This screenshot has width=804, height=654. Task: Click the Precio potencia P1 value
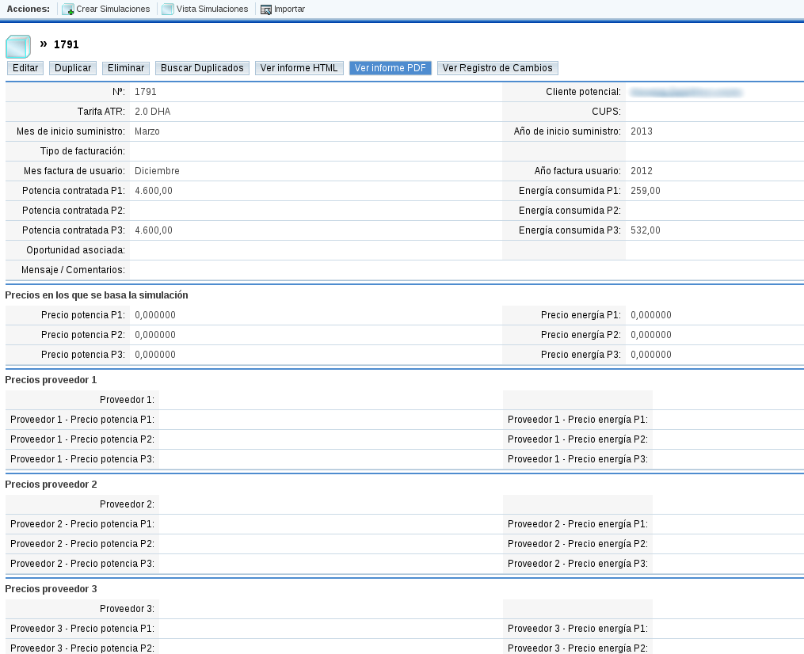(156, 314)
